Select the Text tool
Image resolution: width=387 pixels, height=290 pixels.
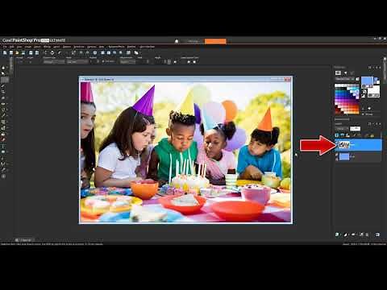[x=3, y=147]
